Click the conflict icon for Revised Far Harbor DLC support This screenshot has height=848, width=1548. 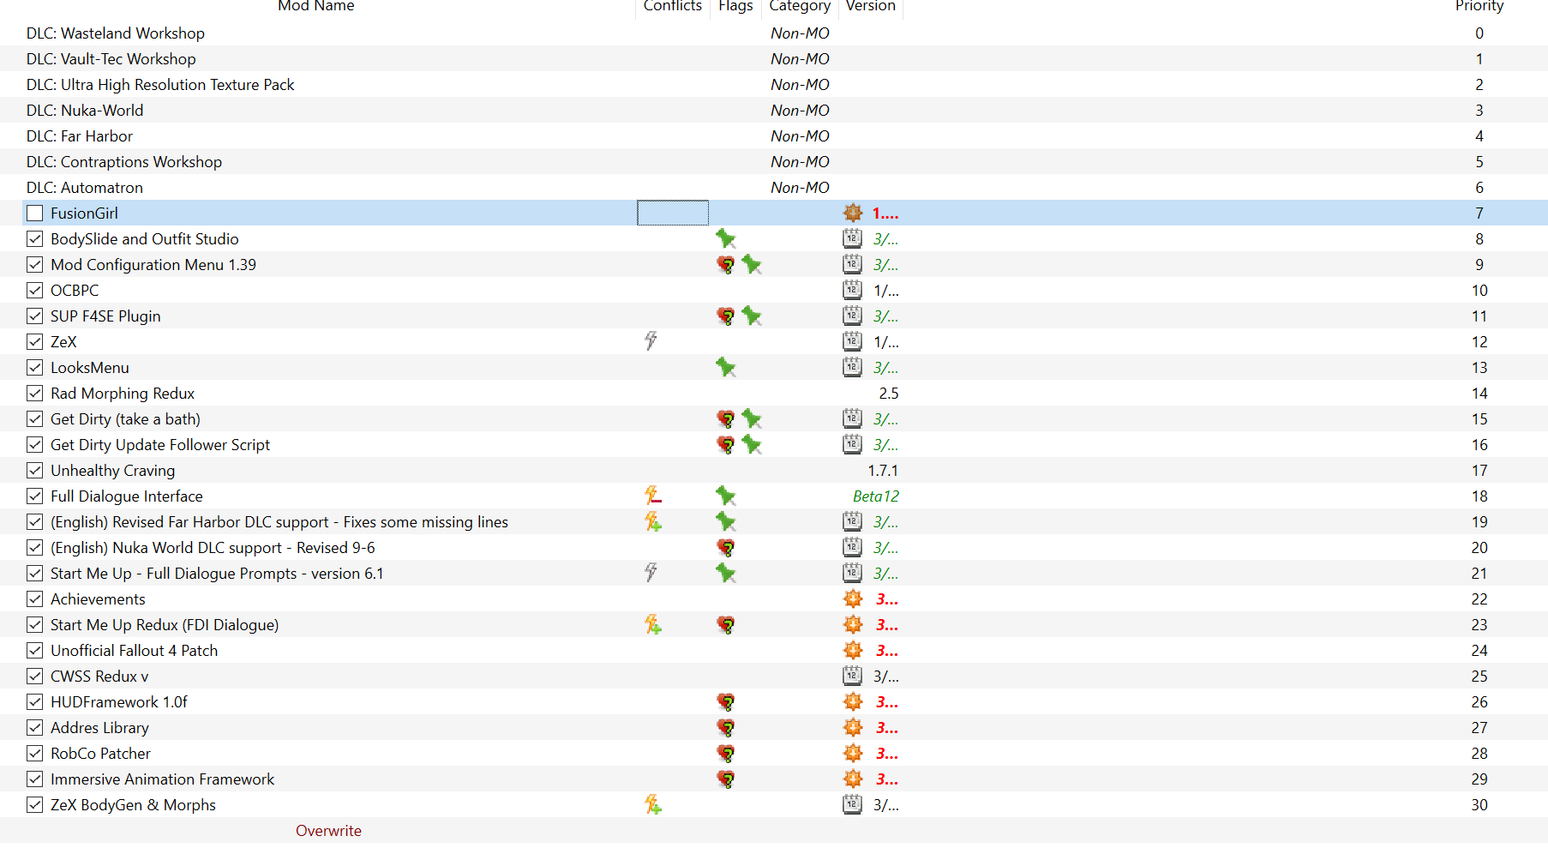(653, 521)
